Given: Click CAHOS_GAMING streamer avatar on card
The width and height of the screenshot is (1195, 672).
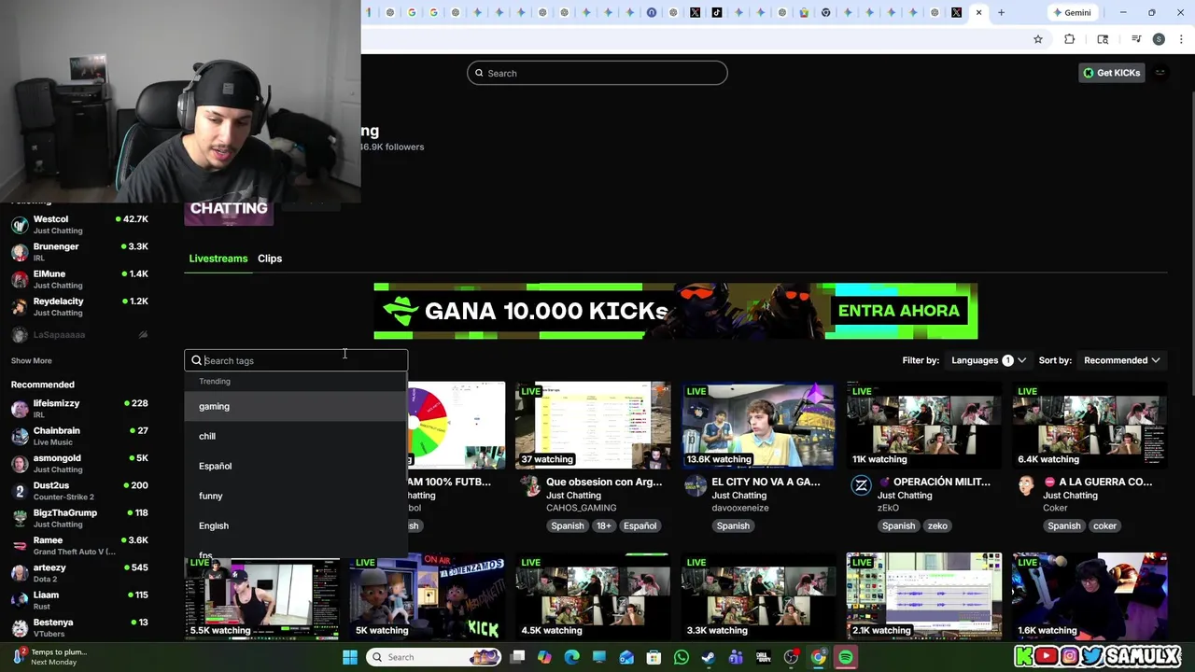Looking at the screenshot, I should pyautogui.click(x=530, y=485).
